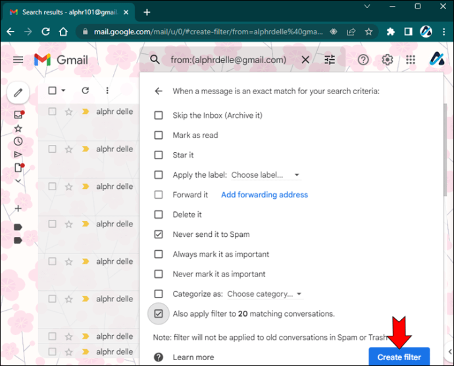
Task: Check Always mark it as important
Action: click(159, 254)
